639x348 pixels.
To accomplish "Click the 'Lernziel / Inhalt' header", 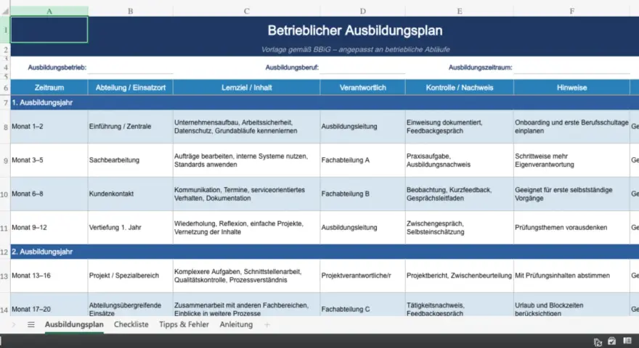I will pos(247,88).
